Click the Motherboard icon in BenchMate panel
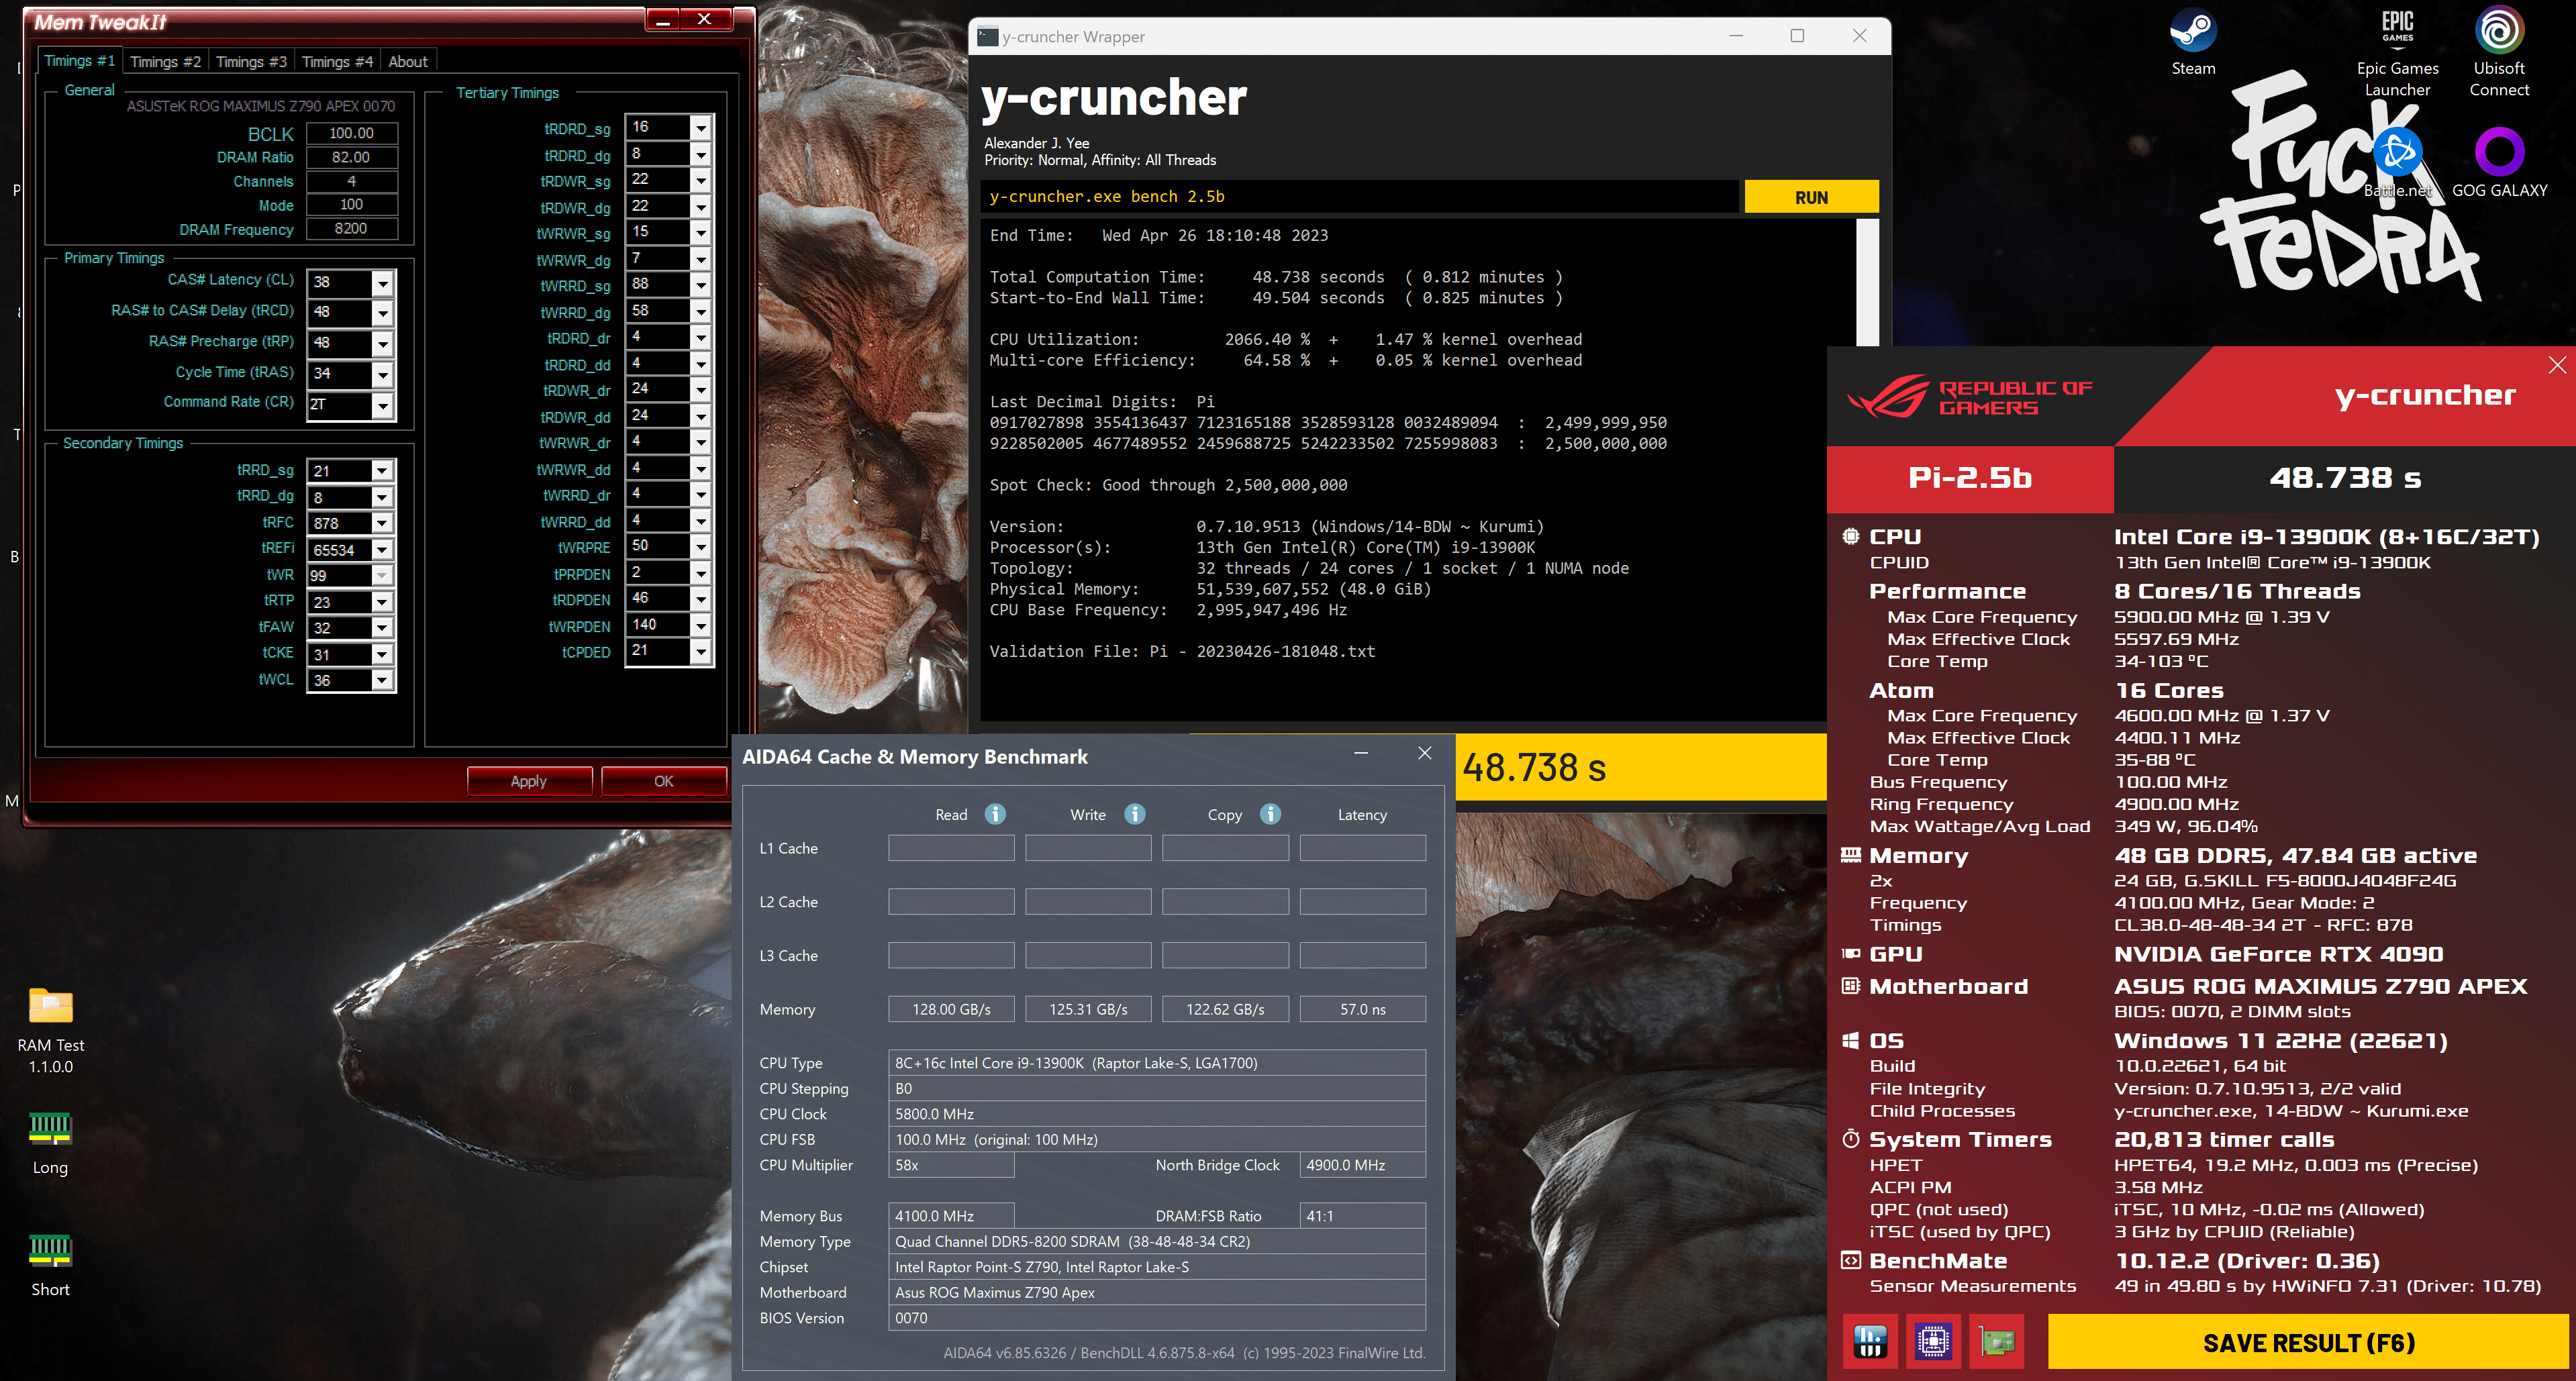The height and width of the screenshot is (1381, 2576). point(1851,986)
